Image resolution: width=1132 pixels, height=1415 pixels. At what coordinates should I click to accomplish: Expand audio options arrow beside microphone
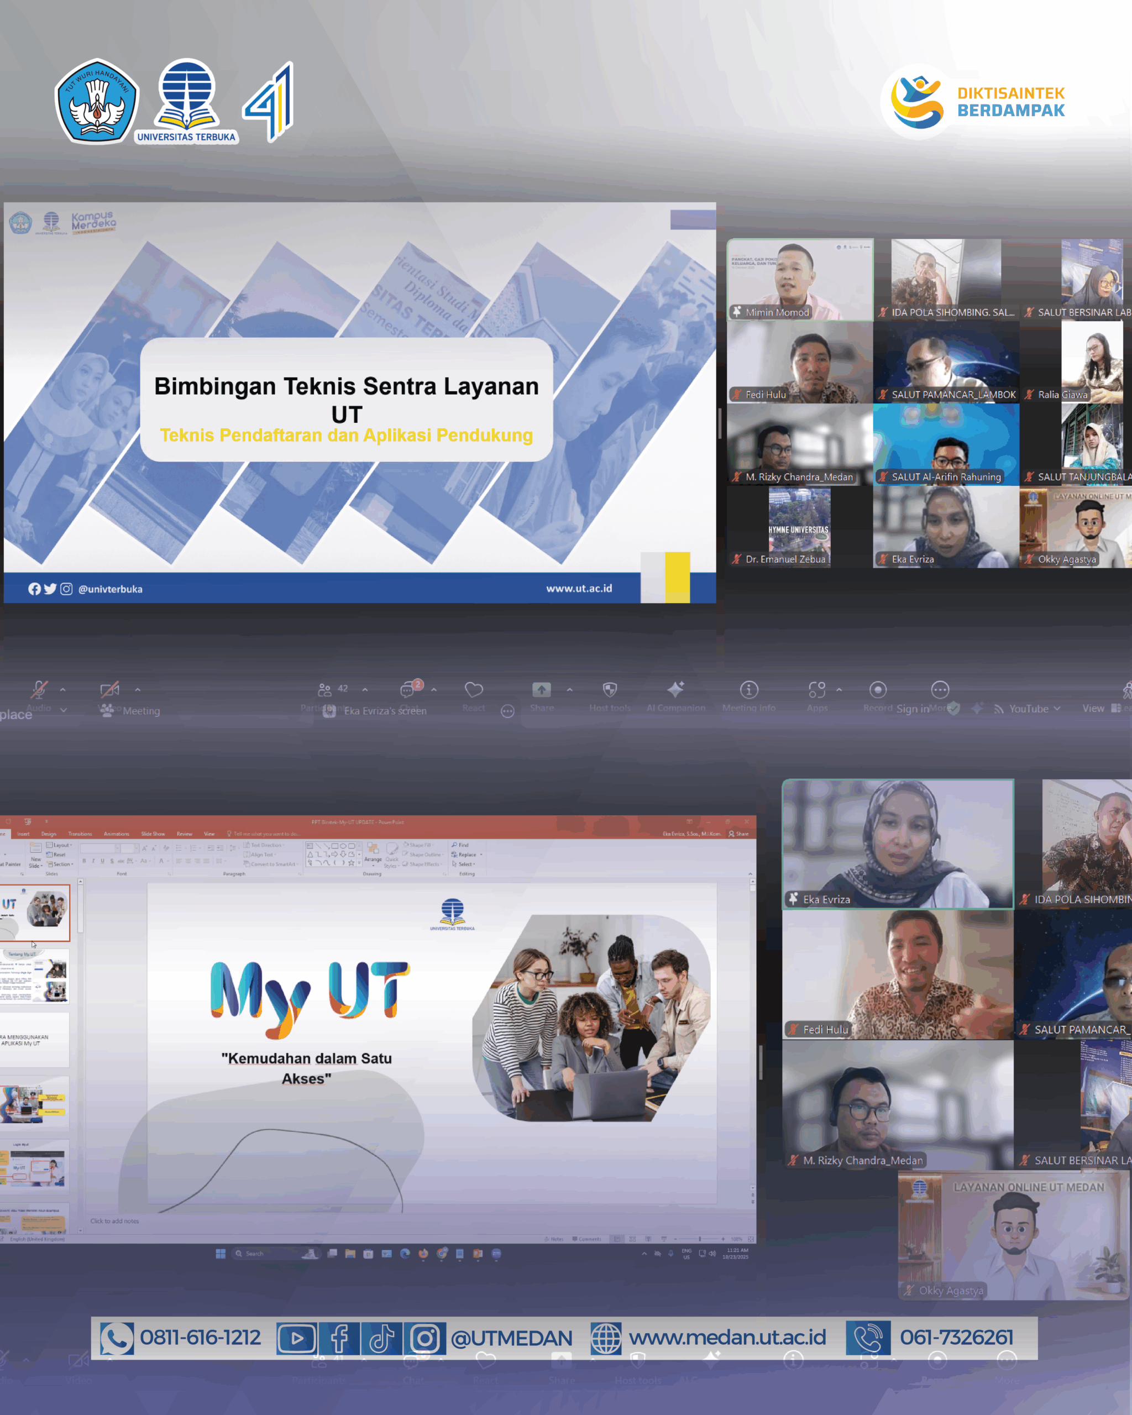63,690
